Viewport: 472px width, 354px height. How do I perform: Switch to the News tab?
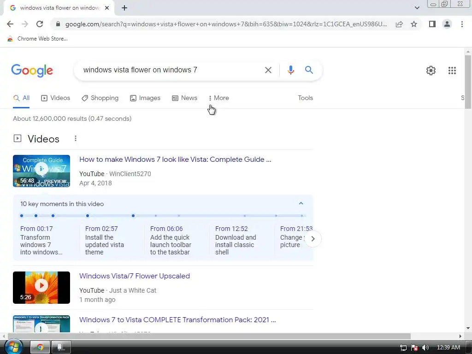tap(184, 98)
